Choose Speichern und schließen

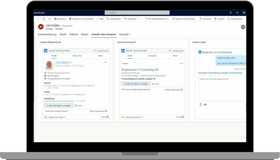coord(81,19)
